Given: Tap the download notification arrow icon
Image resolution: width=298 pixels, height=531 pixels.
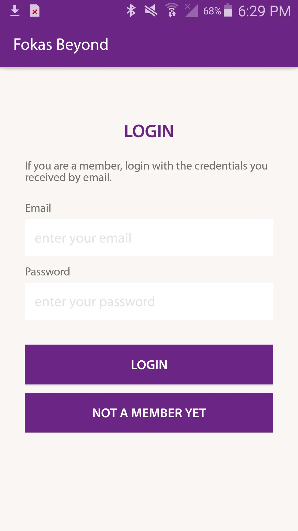Looking at the screenshot, I should tap(15, 11).
